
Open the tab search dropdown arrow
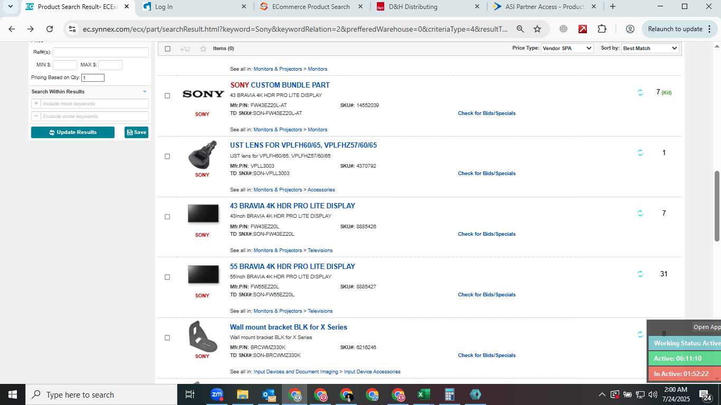(x=10, y=7)
